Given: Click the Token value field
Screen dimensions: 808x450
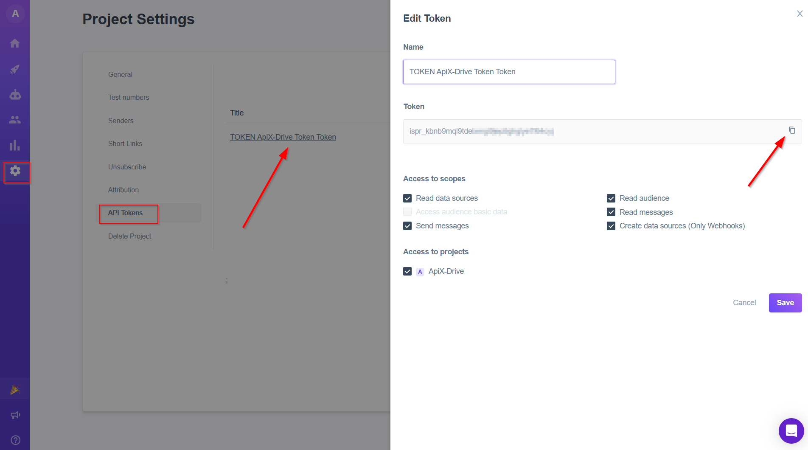Looking at the screenshot, I should click(x=602, y=131).
